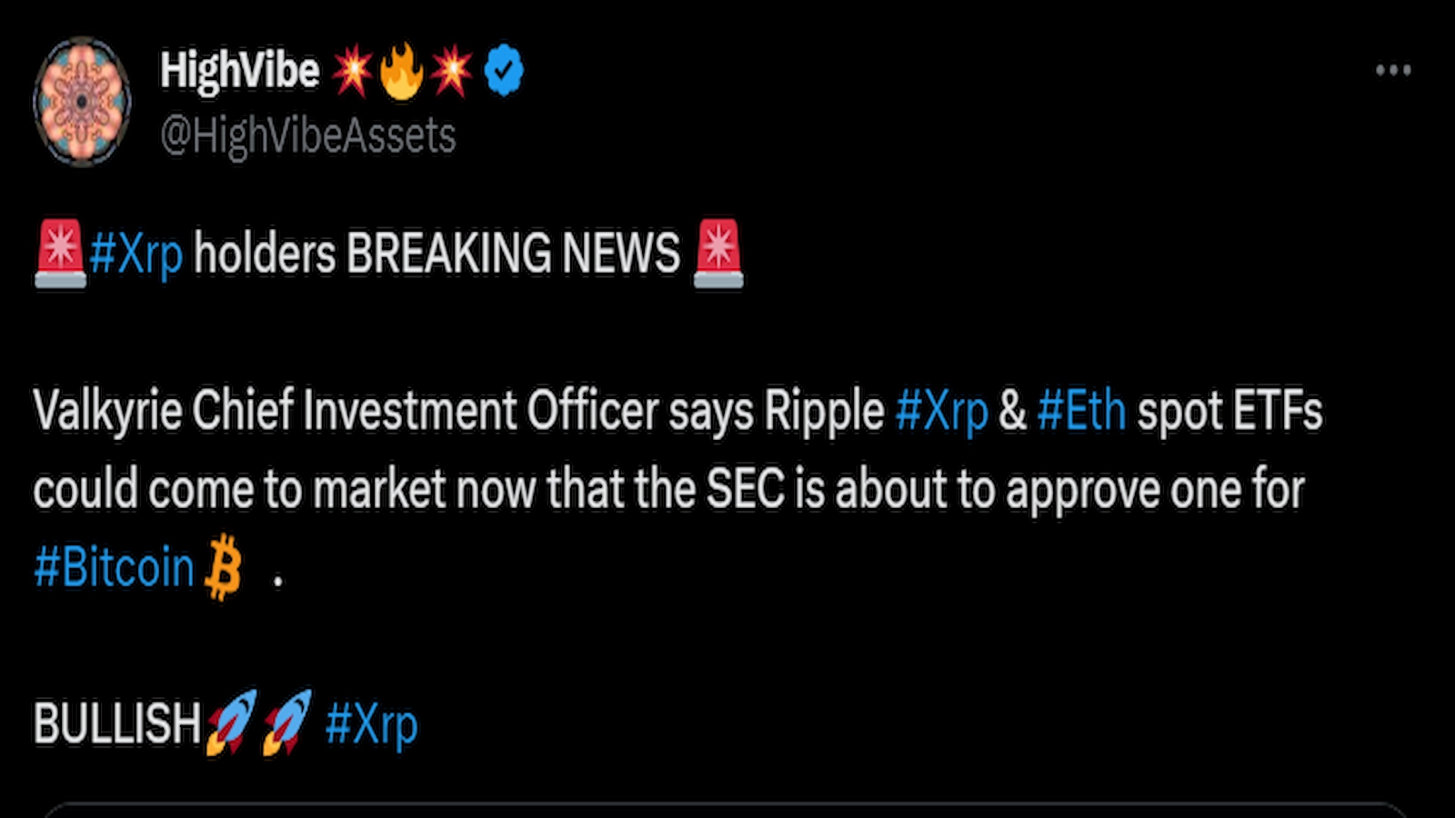Click the blue verified badge next to HighVibe
The width and height of the screenshot is (1455, 818).
(x=503, y=67)
